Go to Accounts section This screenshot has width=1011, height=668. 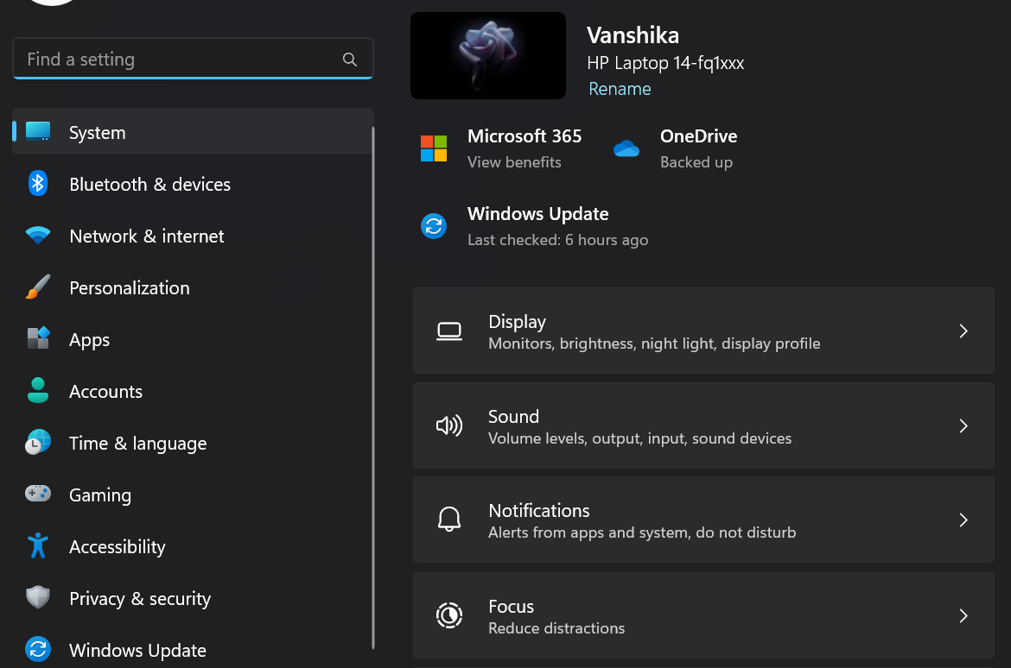(105, 392)
